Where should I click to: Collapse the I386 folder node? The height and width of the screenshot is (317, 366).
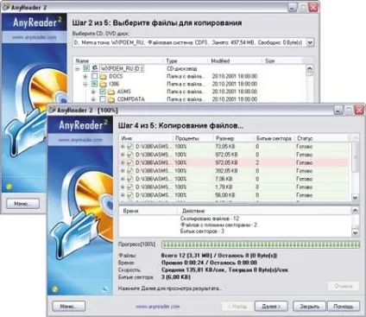pyautogui.click(x=85, y=85)
